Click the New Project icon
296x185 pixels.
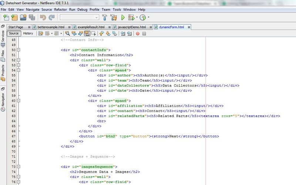click(x=15, y=17)
